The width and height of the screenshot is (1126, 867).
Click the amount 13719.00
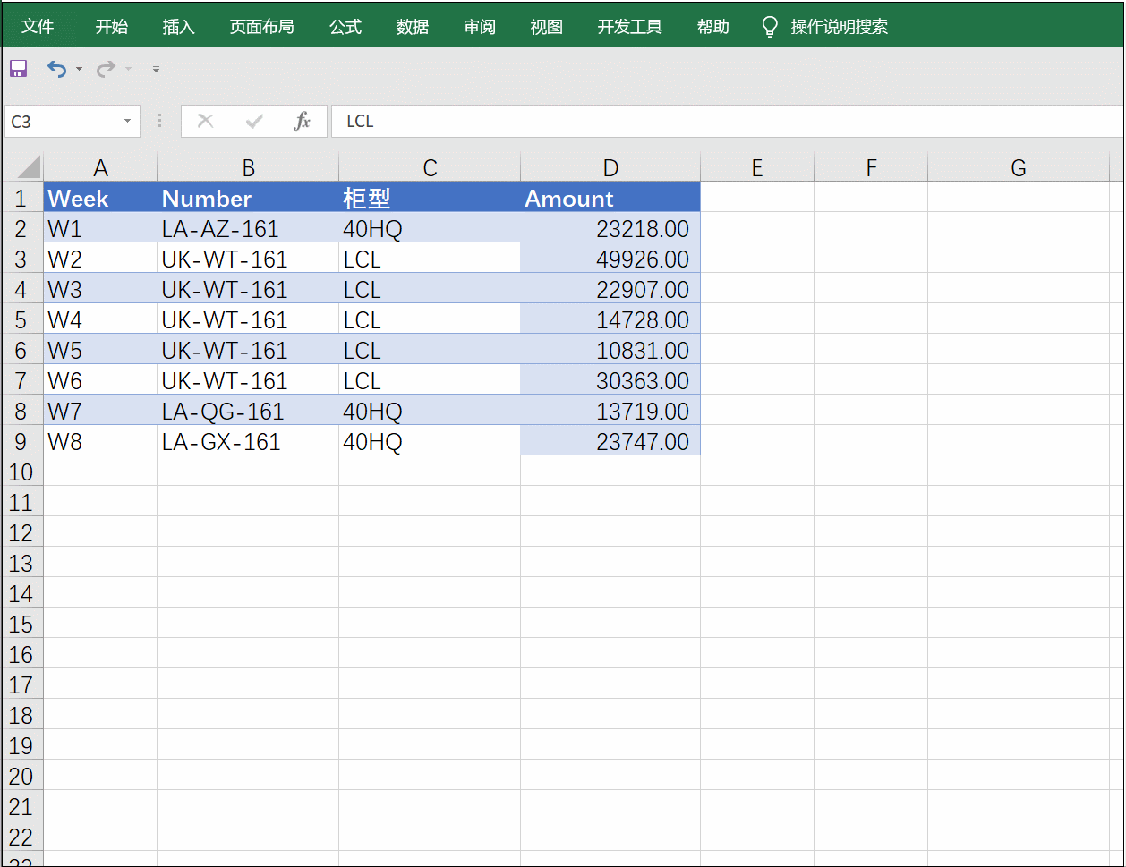610,411
